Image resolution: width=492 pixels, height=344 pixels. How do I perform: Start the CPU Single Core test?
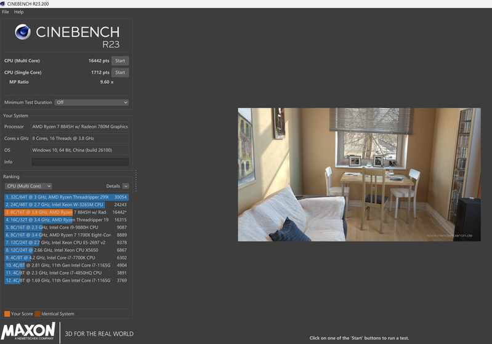pos(120,73)
